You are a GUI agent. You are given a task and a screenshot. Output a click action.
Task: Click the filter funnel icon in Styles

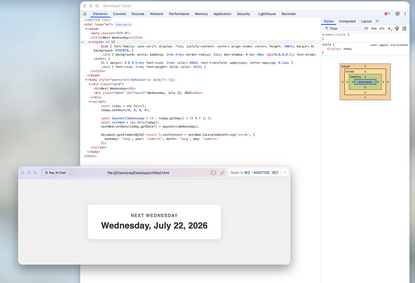click(x=326, y=28)
